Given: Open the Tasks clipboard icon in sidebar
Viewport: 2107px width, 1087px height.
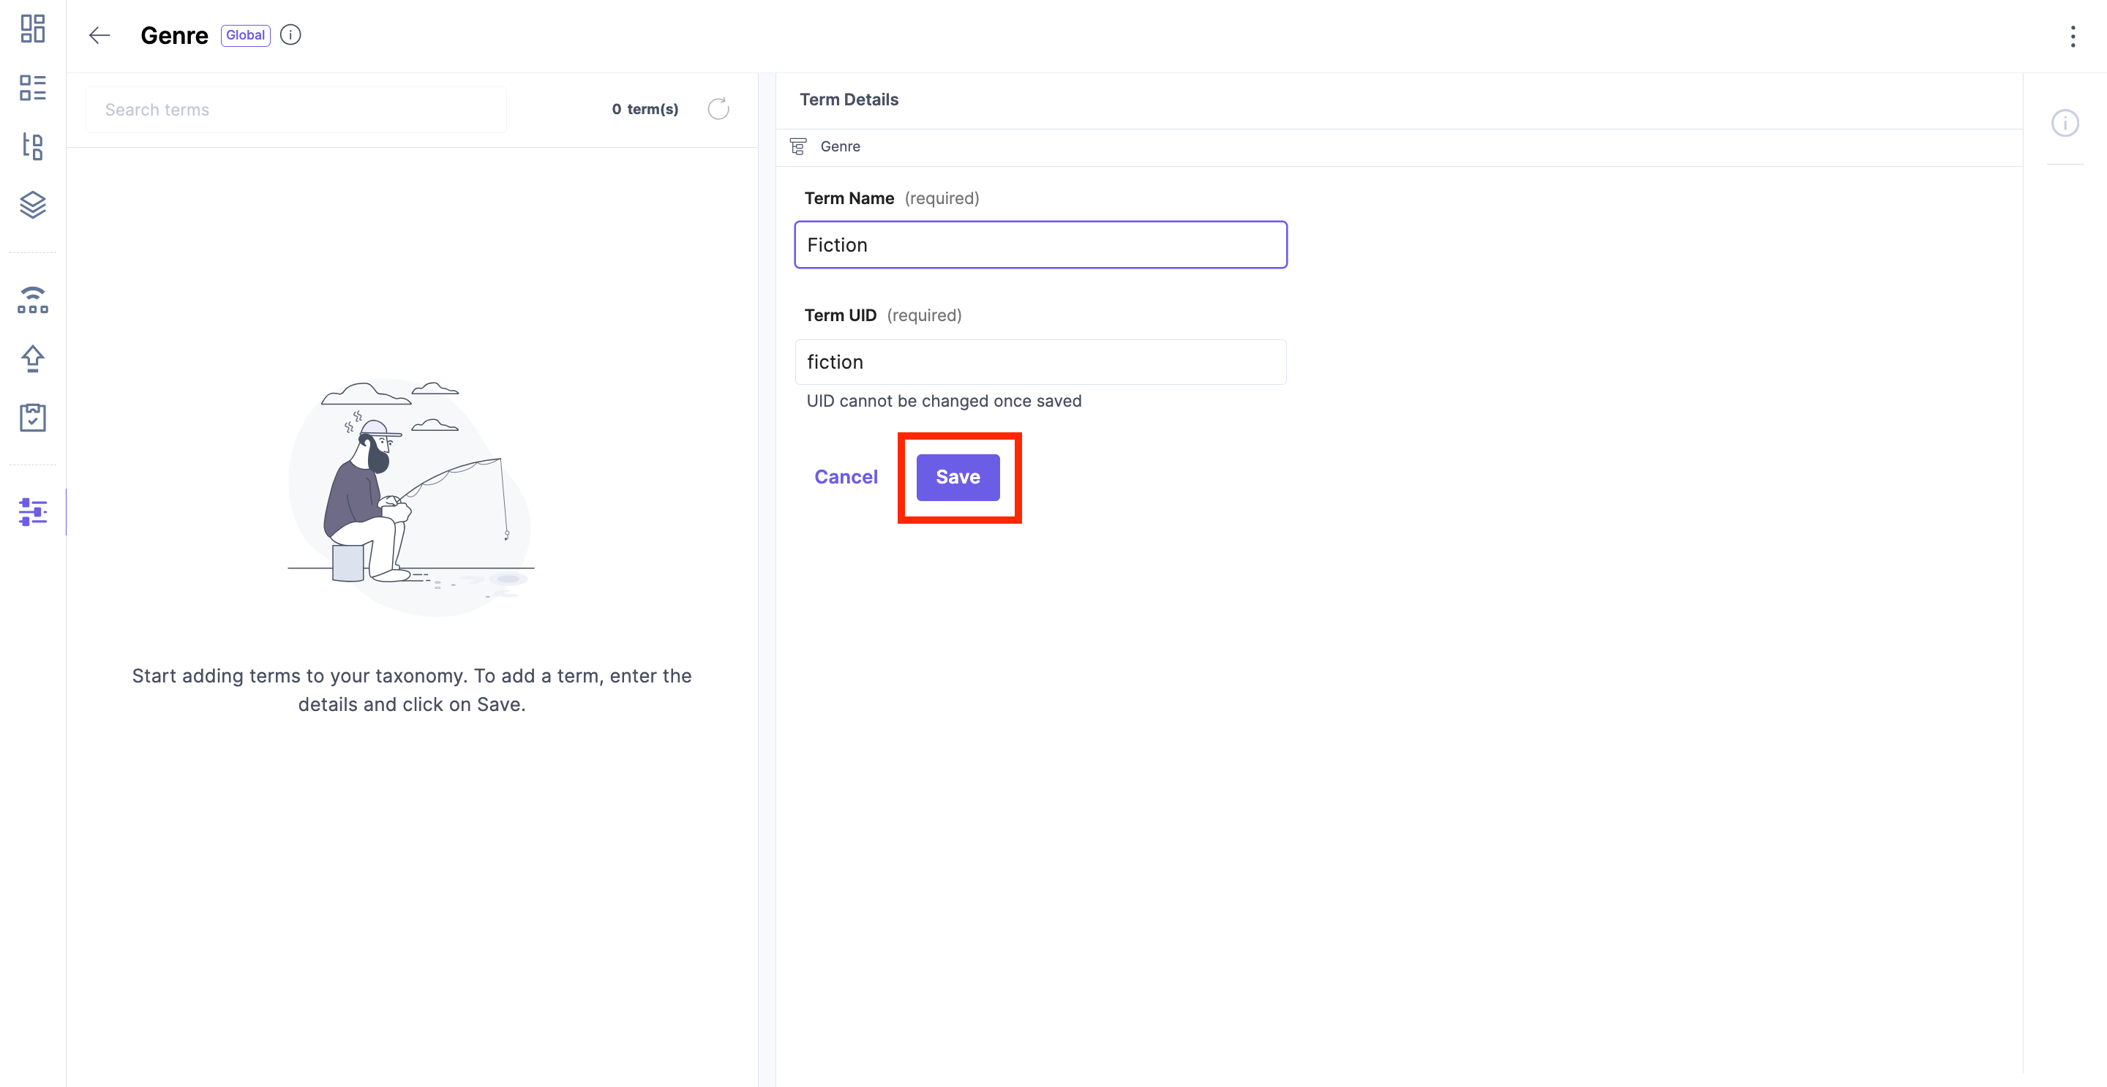Looking at the screenshot, I should coord(33,417).
